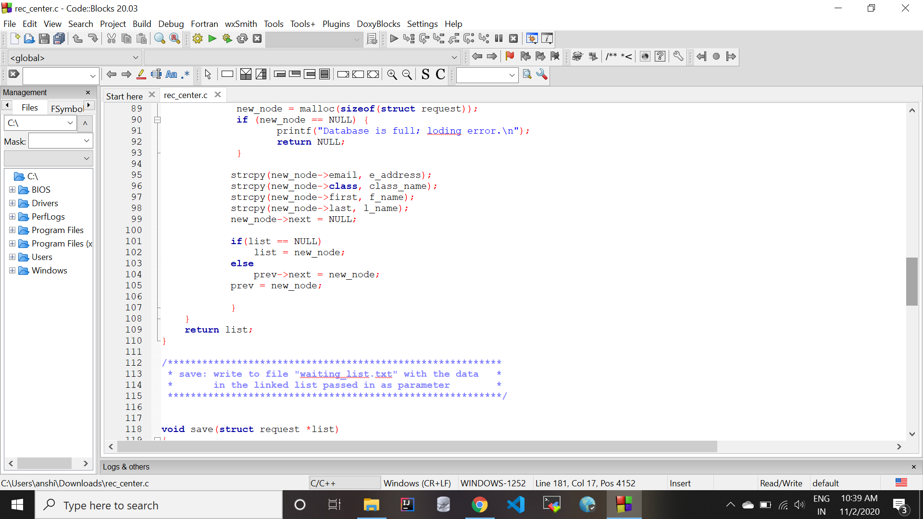Click the editor horizontal scrollbar thumb
The height and width of the screenshot is (519, 923).
click(x=417, y=447)
